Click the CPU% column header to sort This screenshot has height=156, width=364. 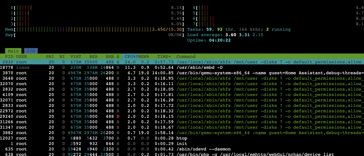click(130, 57)
